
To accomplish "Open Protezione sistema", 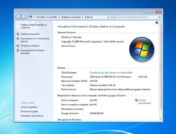I will (30, 46).
